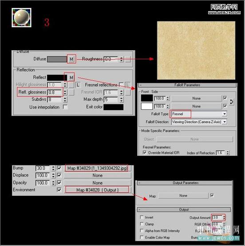Toggle the Bump map enable checkbox
This screenshot has height=246, width=245.
(59, 168)
